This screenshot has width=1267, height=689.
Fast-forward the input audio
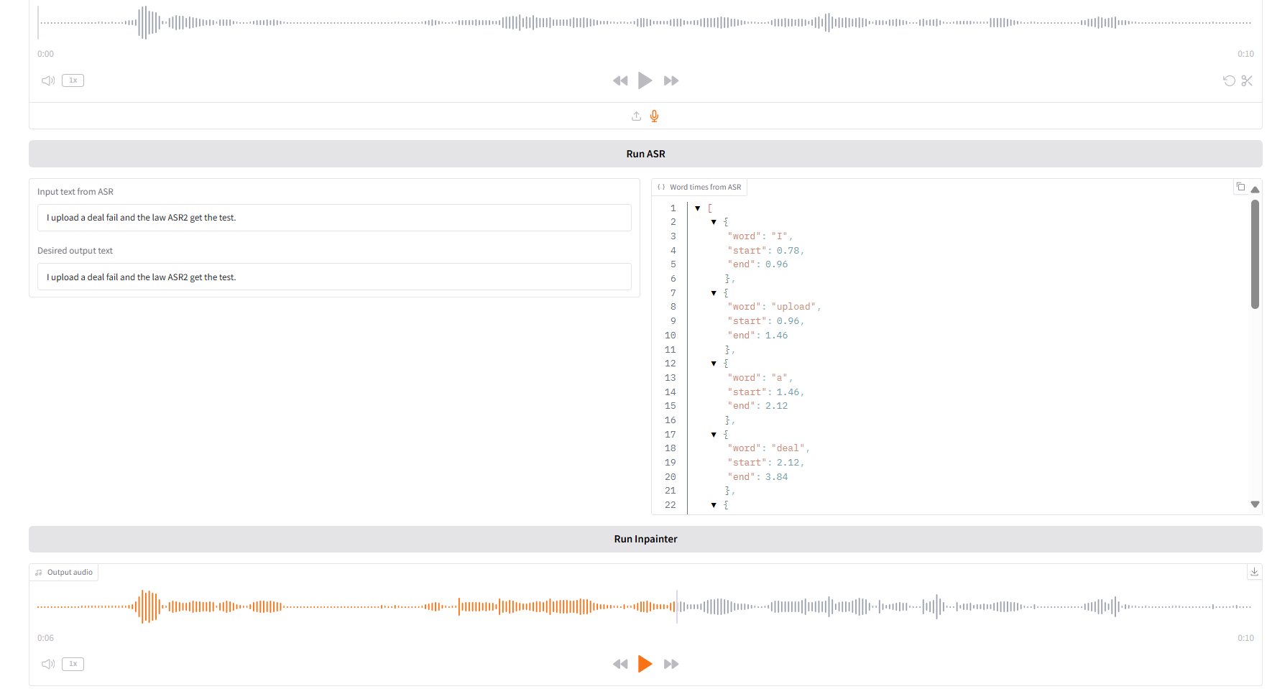tap(671, 80)
